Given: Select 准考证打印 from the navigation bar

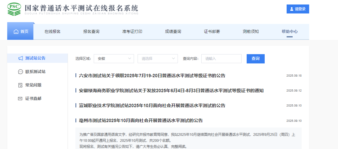Looking at the screenshot, I should coord(132,32).
